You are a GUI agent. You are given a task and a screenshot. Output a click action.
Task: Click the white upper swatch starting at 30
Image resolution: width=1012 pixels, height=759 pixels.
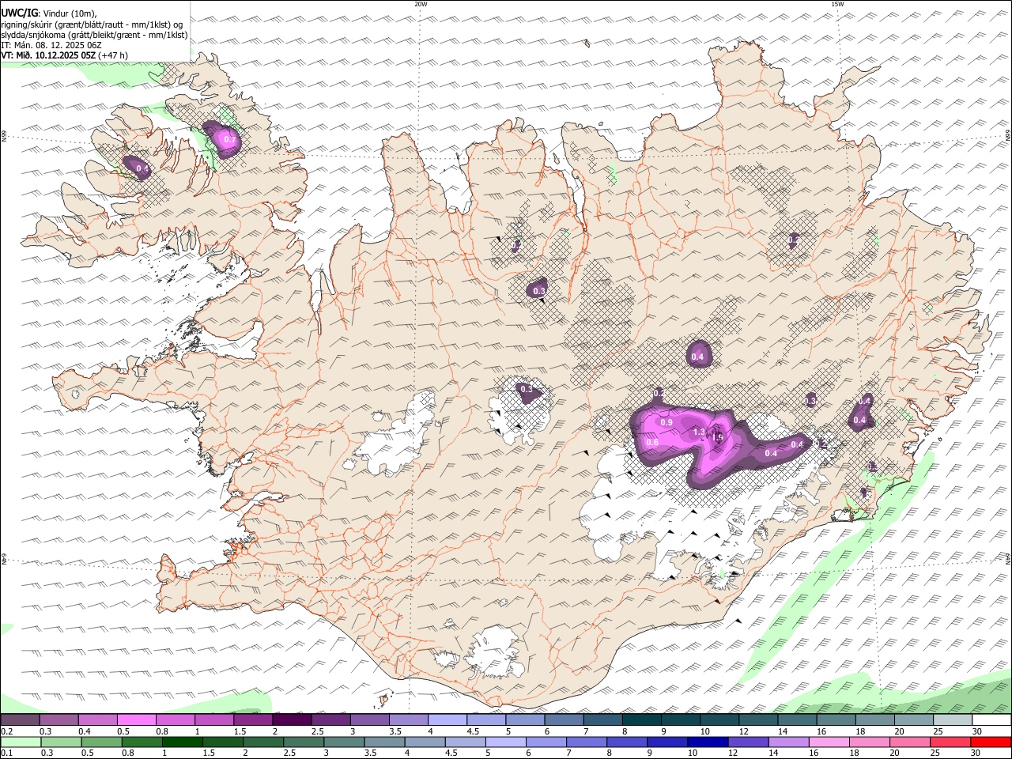click(x=992, y=720)
